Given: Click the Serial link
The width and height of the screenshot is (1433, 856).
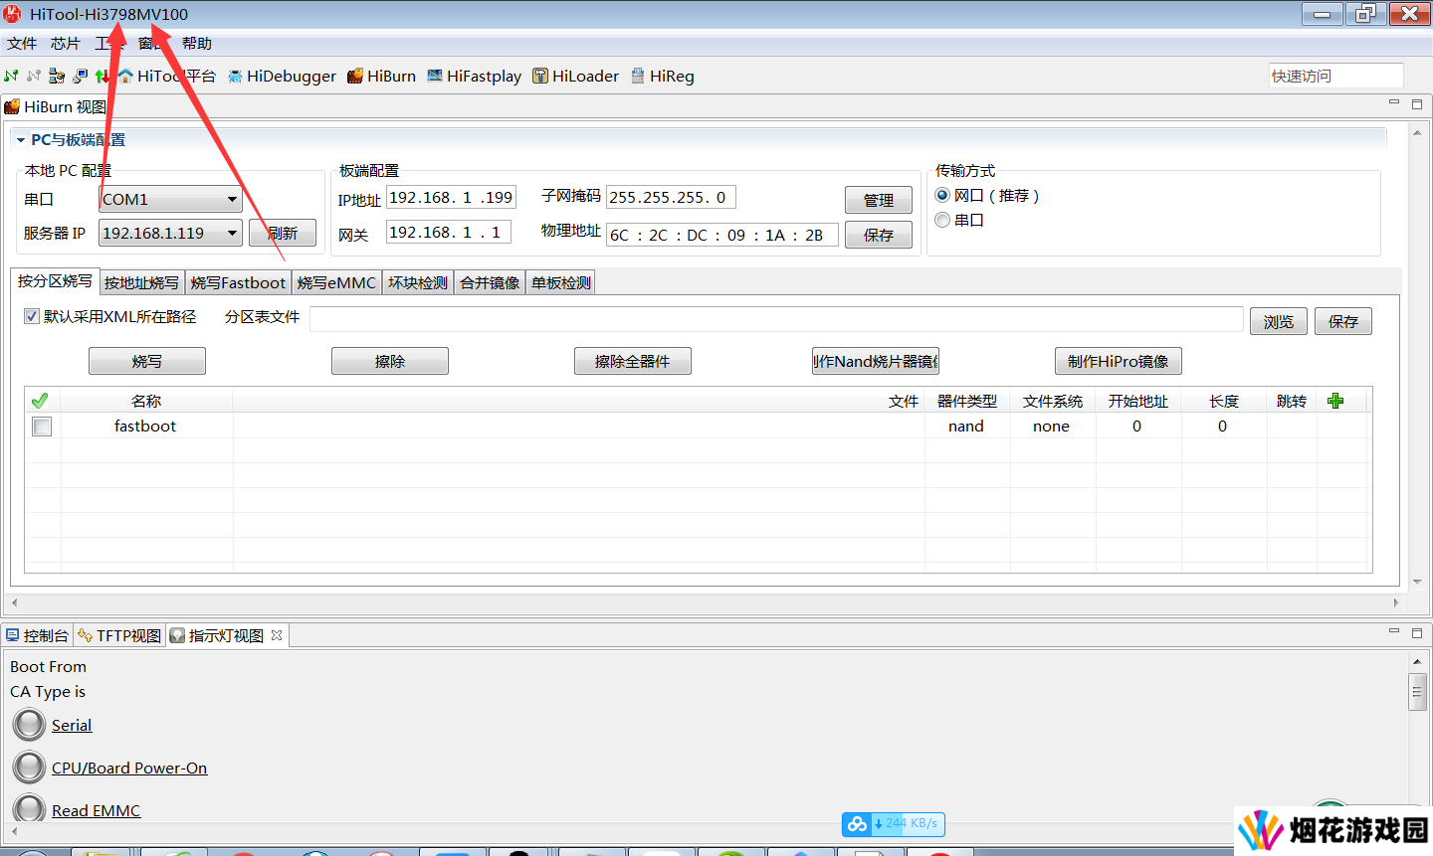Looking at the screenshot, I should [72, 726].
